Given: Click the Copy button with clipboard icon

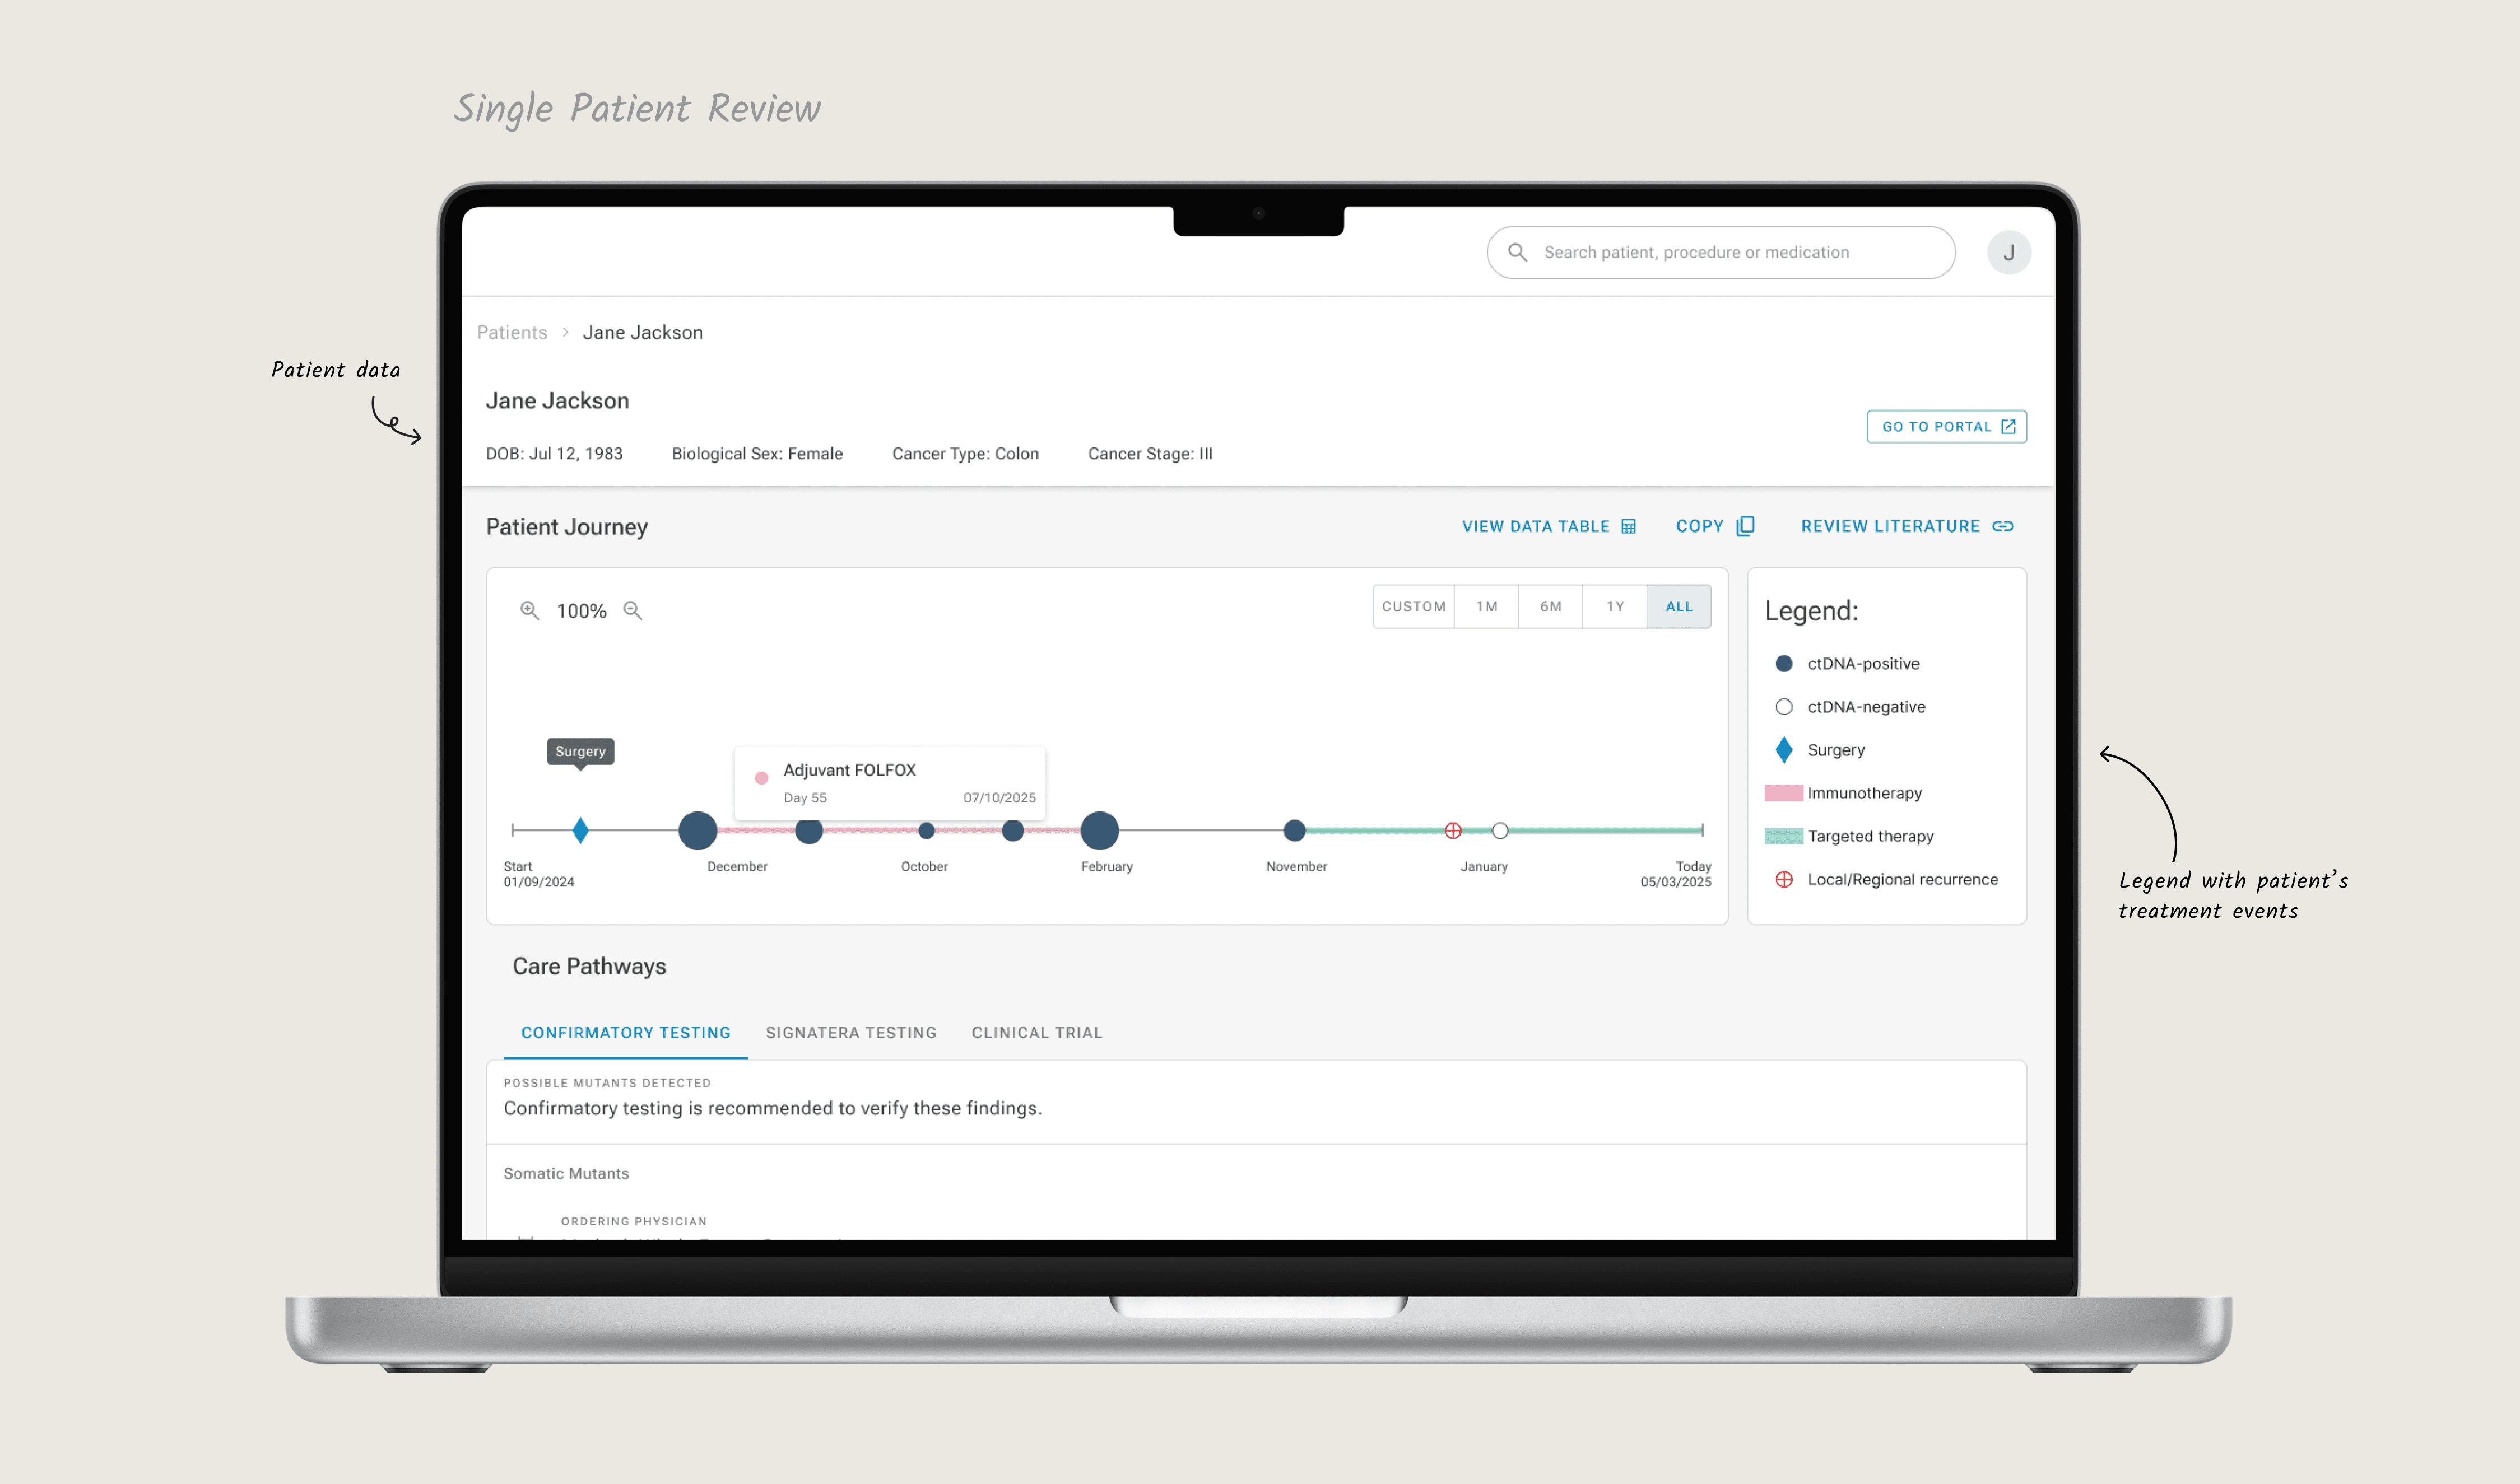Looking at the screenshot, I should (1715, 526).
